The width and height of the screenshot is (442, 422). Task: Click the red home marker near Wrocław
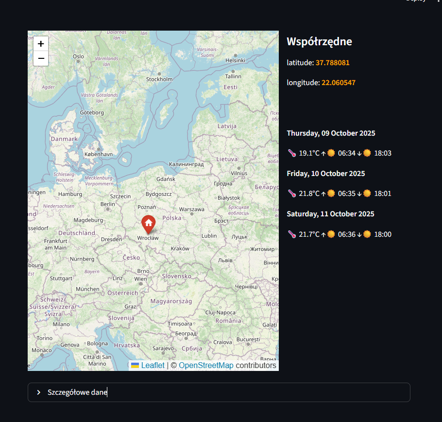(149, 224)
